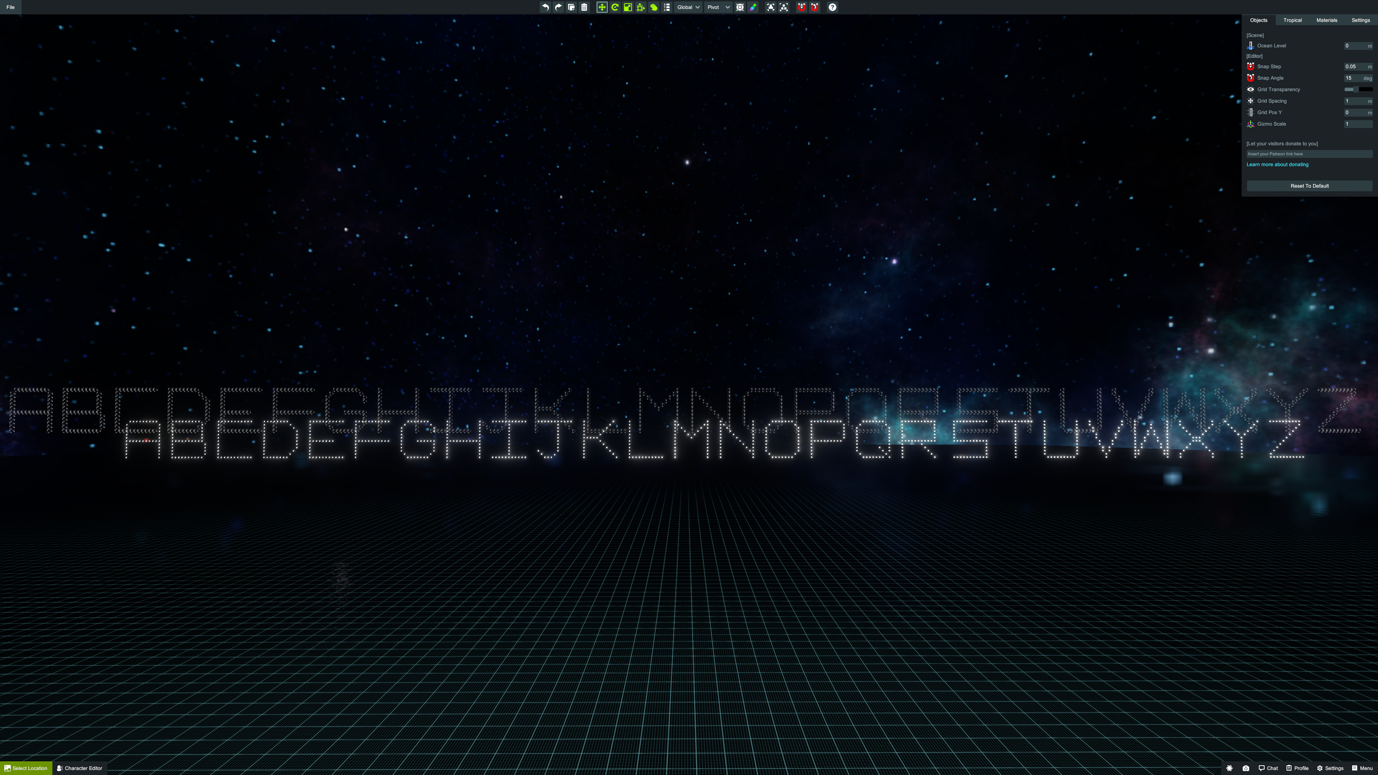Click the undo arrow icon
Viewport: 1378px width, 775px height.
coord(545,7)
